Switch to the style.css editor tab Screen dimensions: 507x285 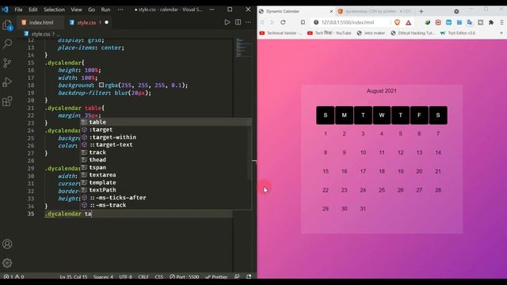(x=86, y=22)
